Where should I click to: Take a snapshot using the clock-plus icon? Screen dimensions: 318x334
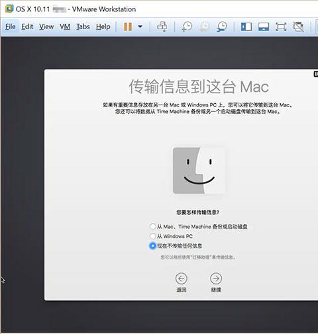(187, 26)
